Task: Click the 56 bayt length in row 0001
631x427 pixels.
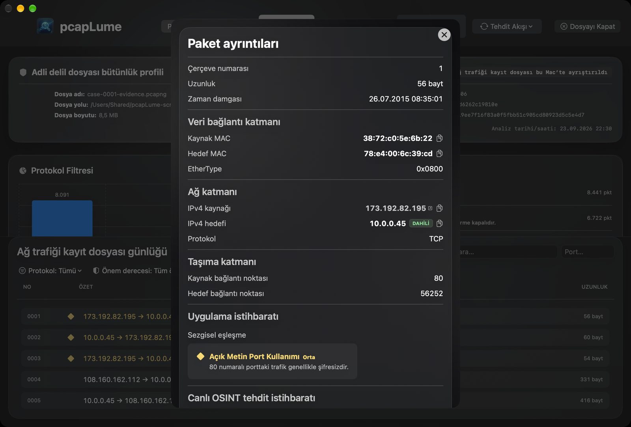Action: pos(593,316)
